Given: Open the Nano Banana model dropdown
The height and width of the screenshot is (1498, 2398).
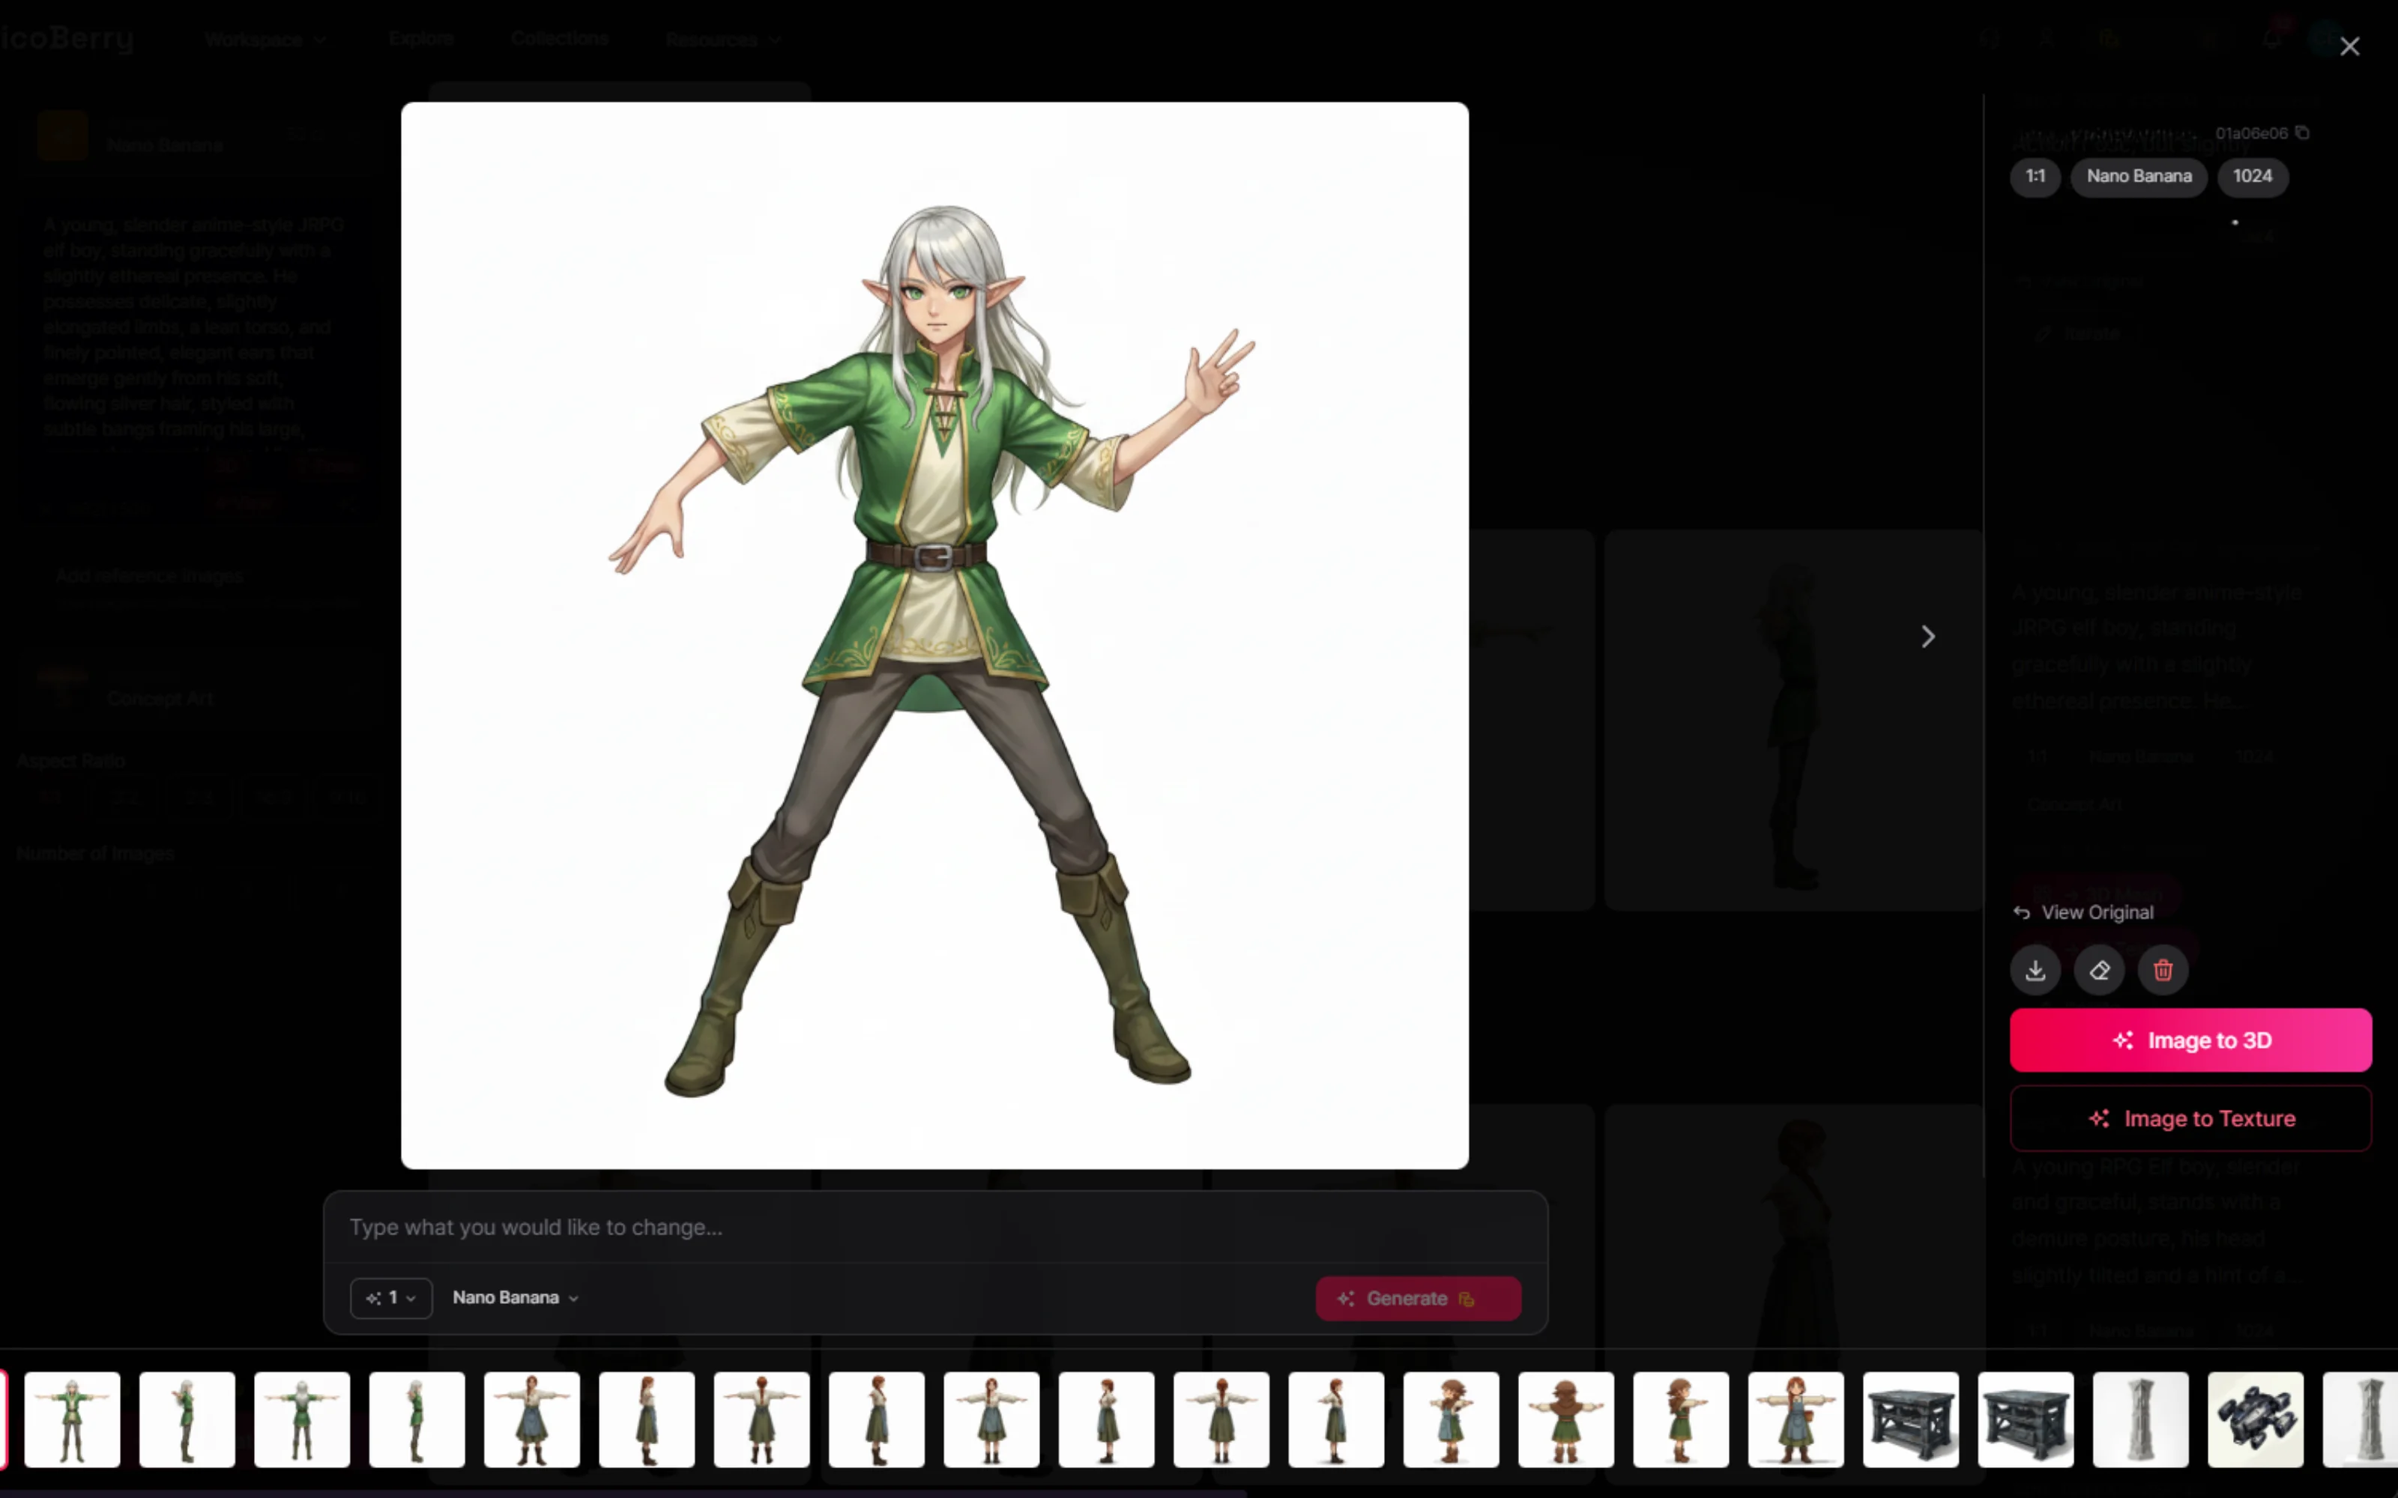Looking at the screenshot, I should click(x=516, y=1298).
